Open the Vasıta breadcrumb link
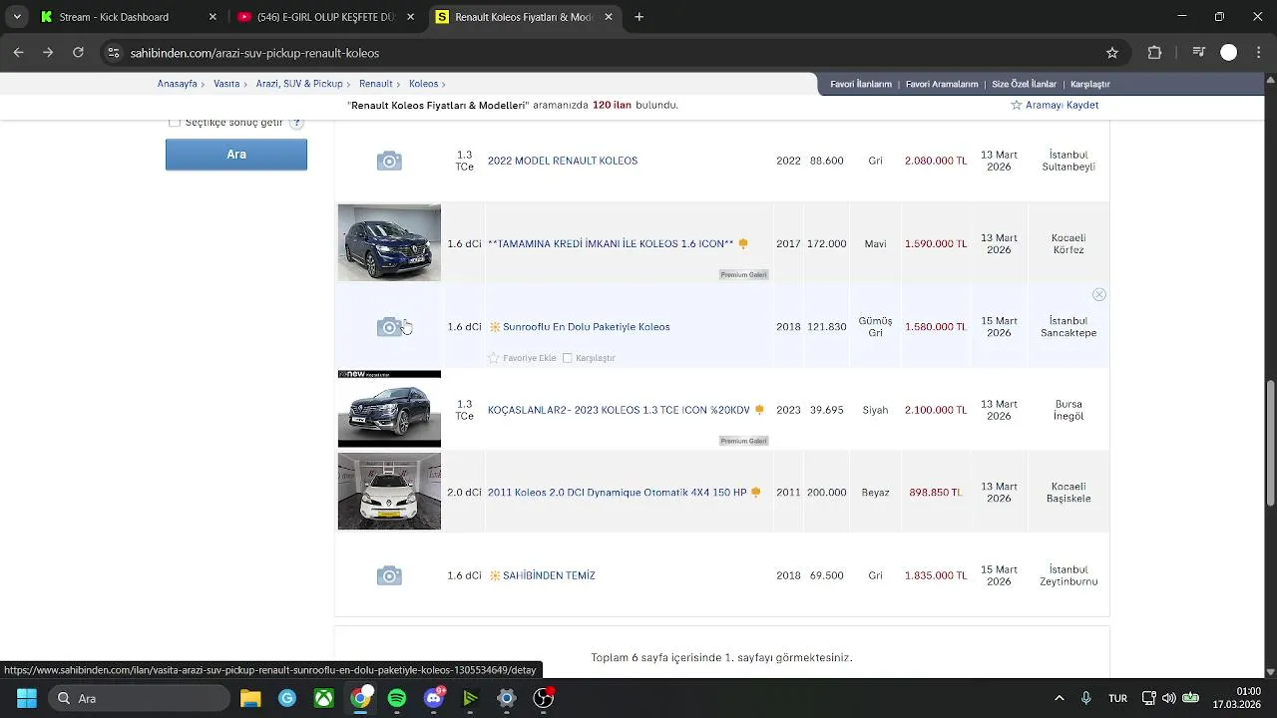 [x=226, y=84]
